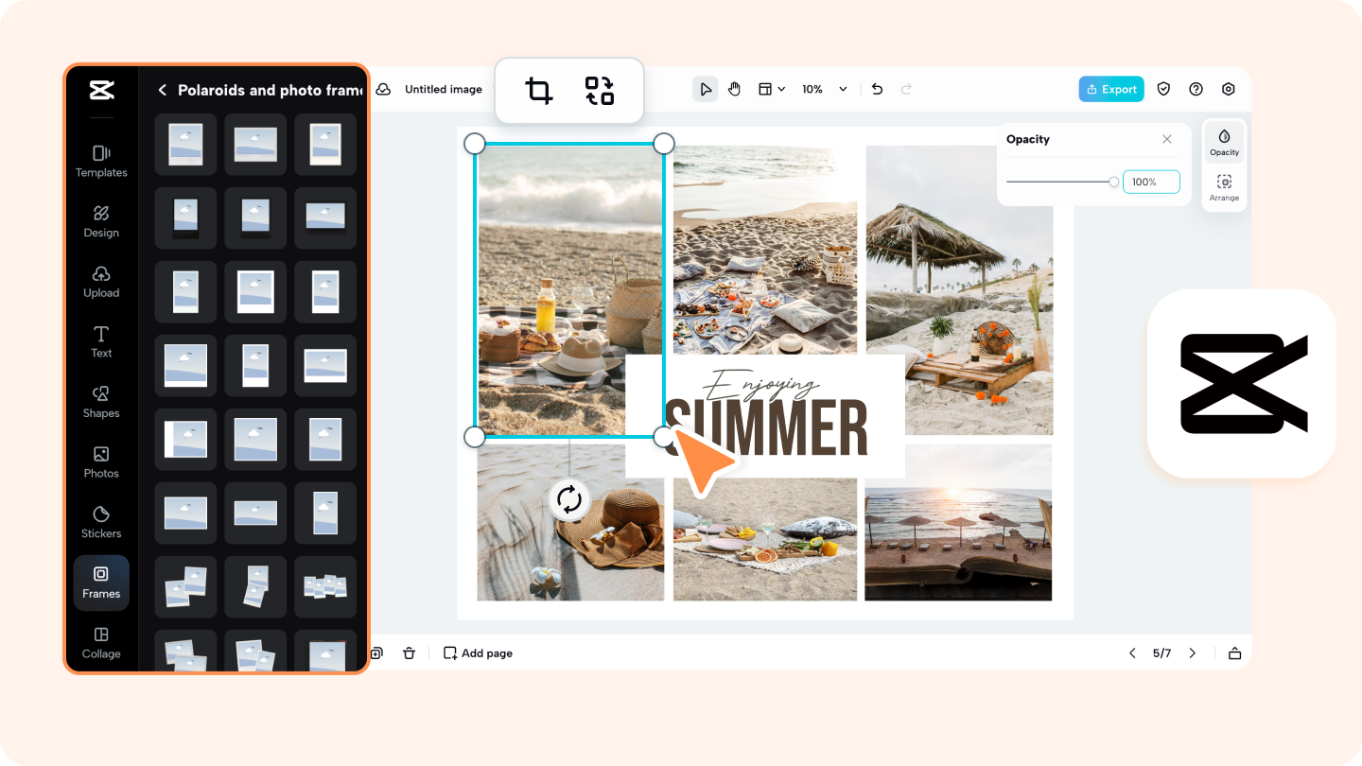The image size is (1362, 766).
Task: Open the Shapes section
Action: point(101,402)
